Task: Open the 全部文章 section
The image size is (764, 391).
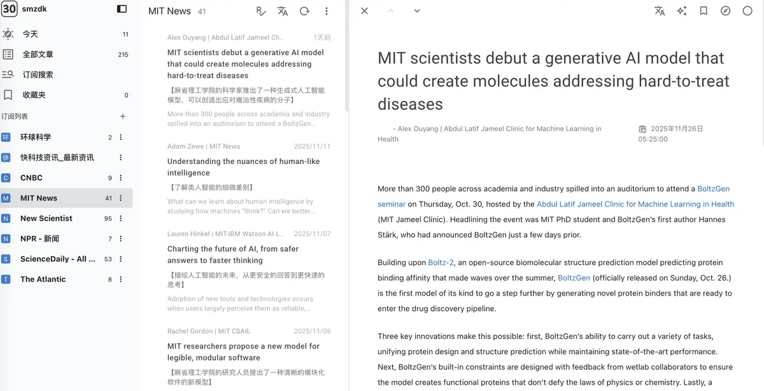Action: pos(38,55)
